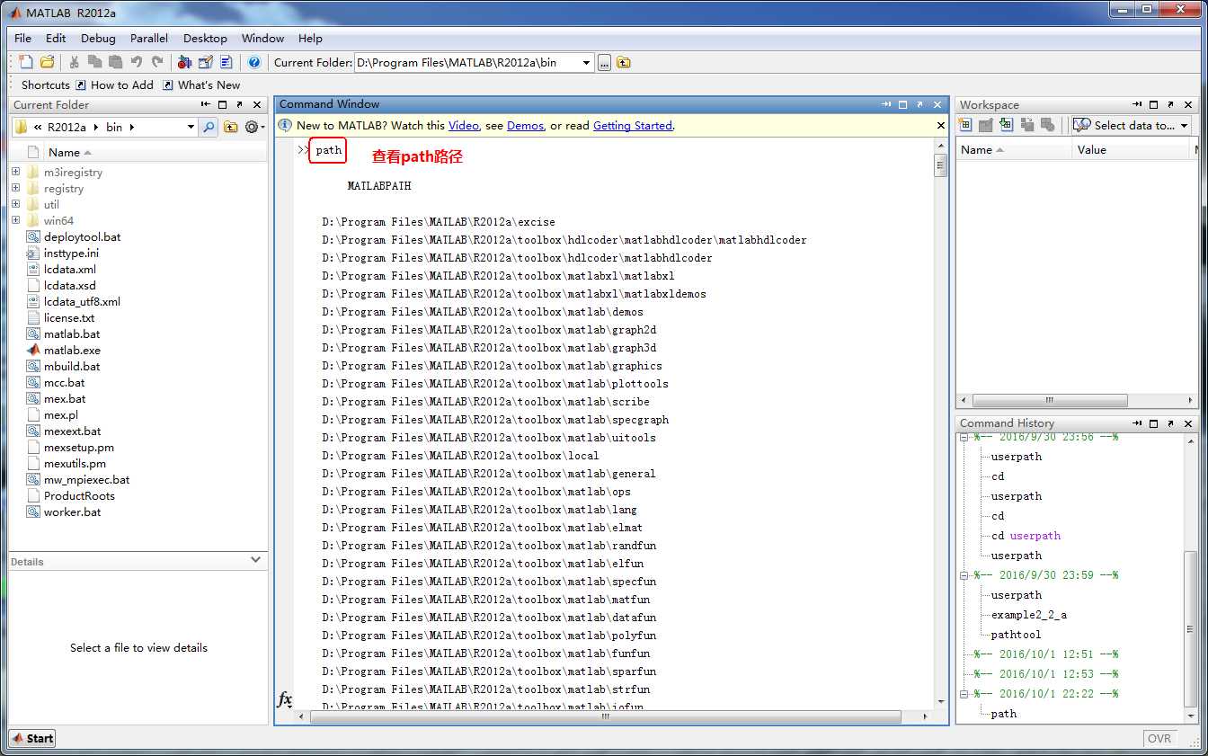Click the Command Window horizontal scrollbar

pos(606,717)
